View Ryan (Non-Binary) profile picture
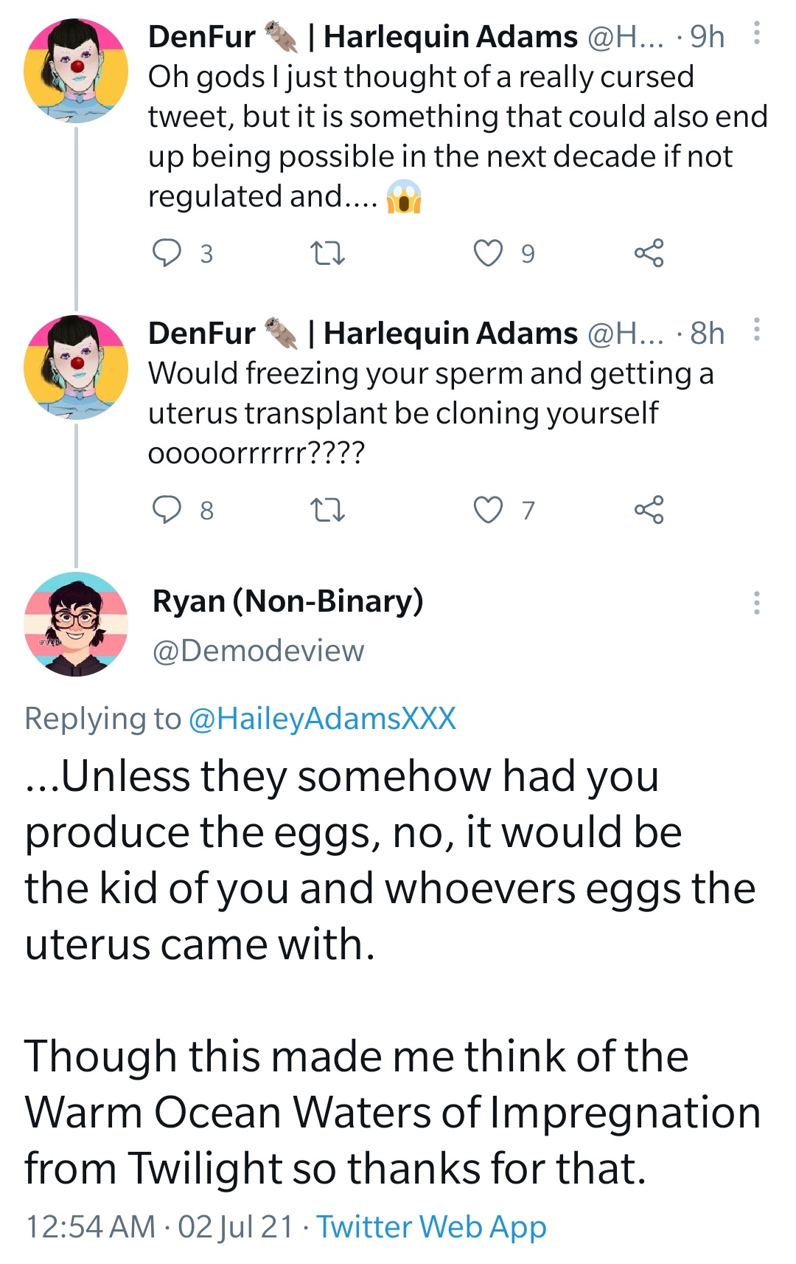 coord(77,624)
